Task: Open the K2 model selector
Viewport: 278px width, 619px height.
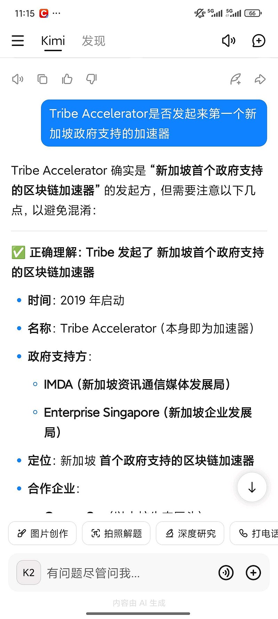Action: coord(28,572)
